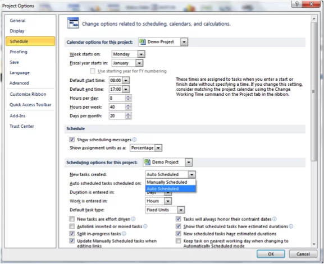Open the Advanced options category

pyautogui.click(x=19, y=83)
